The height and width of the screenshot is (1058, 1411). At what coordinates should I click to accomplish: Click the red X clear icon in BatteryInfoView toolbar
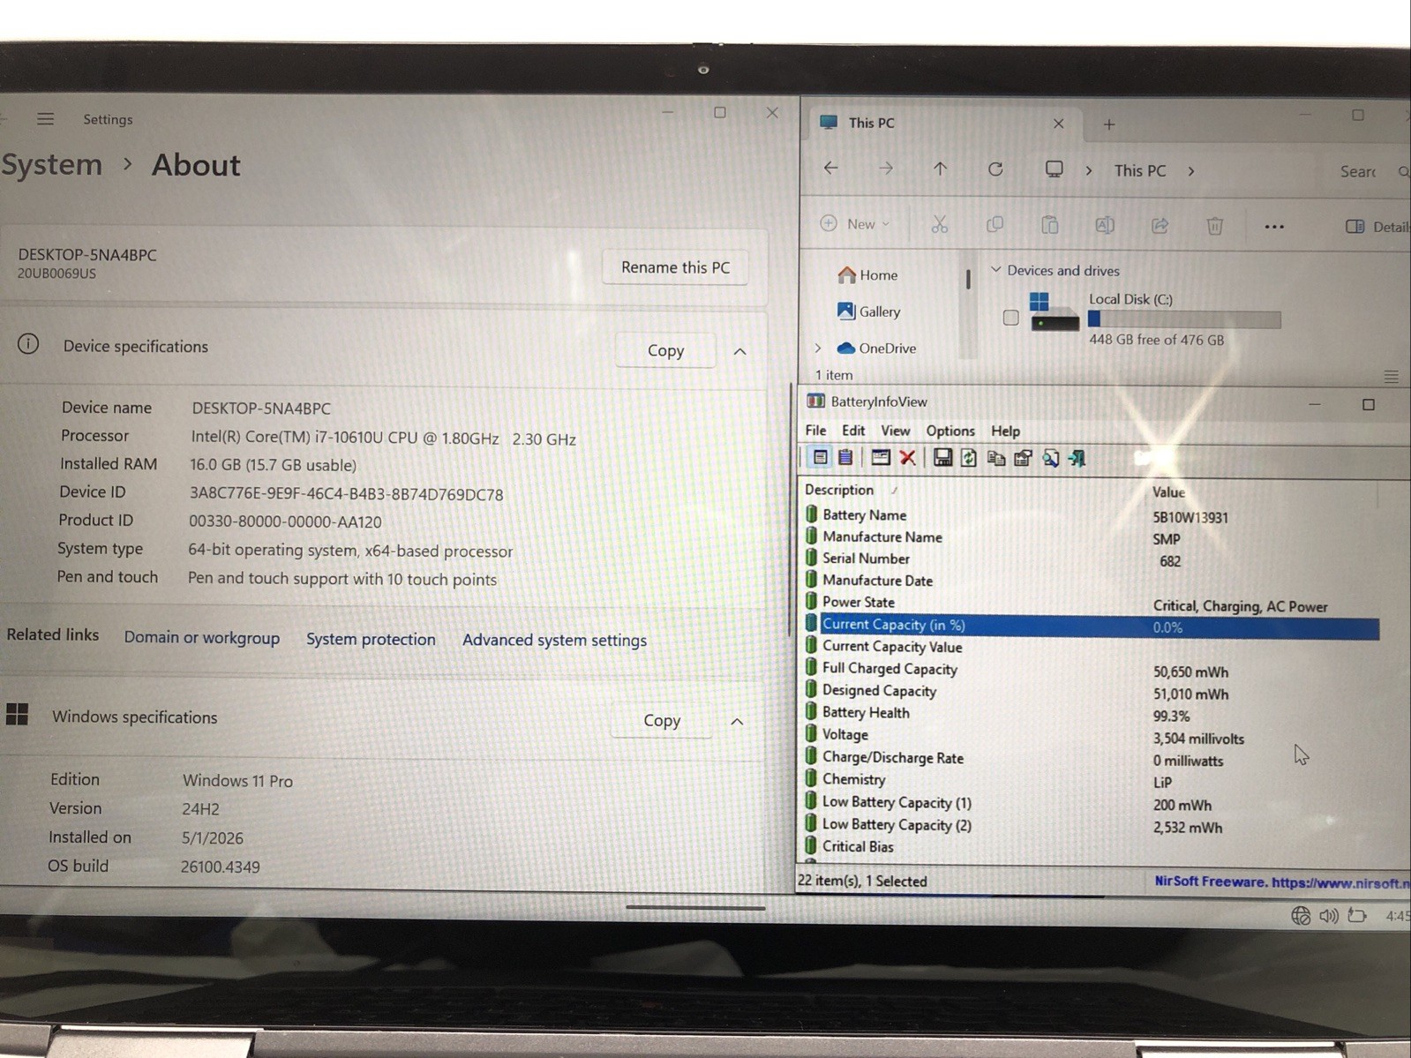click(907, 457)
